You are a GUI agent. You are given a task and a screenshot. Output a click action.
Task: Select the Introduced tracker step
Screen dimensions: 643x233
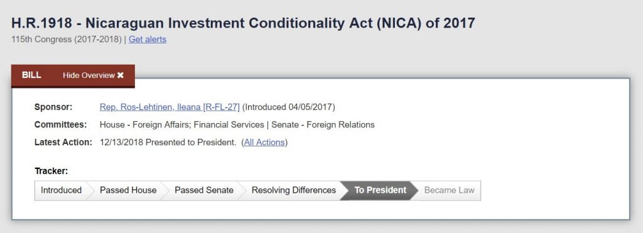click(x=61, y=190)
